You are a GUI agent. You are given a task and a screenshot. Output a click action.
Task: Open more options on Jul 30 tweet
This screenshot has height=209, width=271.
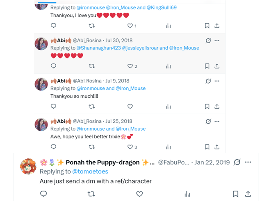coord(217,40)
